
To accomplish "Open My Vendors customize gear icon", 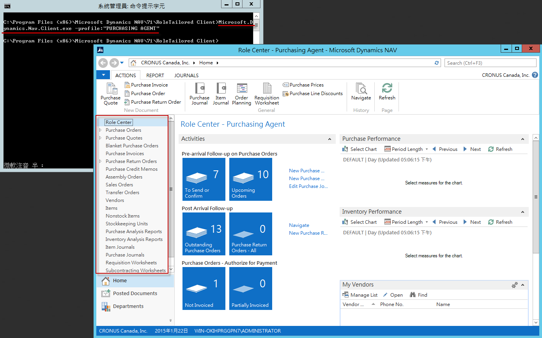I will (515, 285).
